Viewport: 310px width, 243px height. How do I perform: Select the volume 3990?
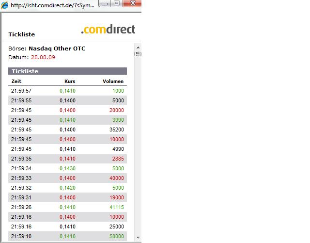[x=118, y=120]
